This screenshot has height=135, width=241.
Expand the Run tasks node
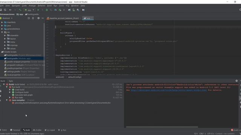[x=10, y=97]
